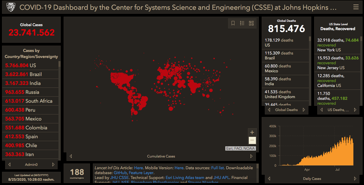Show next panel after Global Deaths
This screenshot has width=364, height=185.
tap(304, 110)
